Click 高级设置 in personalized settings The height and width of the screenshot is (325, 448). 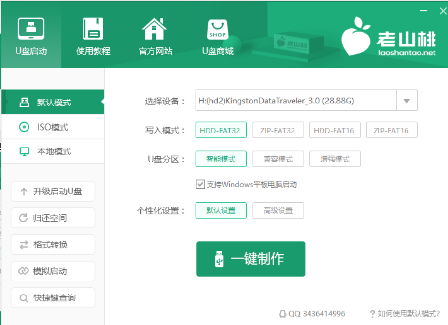coord(278,210)
